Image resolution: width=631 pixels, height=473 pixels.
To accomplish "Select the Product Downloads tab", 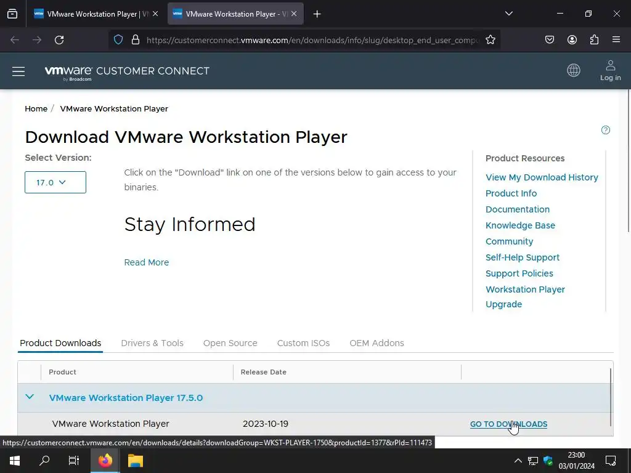I will pyautogui.click(x=60, y=343).
